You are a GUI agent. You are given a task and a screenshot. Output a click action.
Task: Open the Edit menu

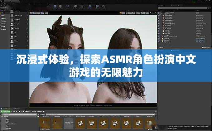click(x=5, y=3)
